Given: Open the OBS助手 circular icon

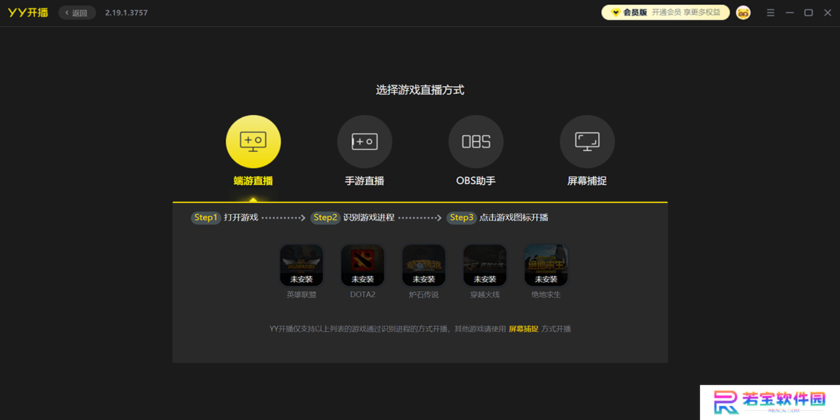Looking at the screenshot, I should click(x=476, y=143).
